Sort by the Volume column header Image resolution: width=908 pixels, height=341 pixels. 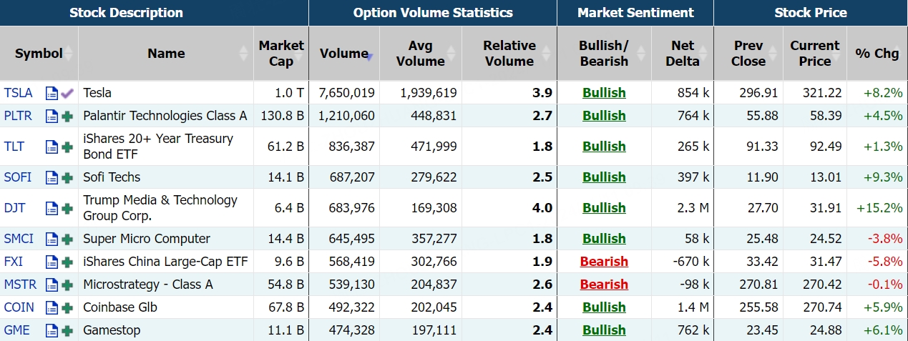coord(344,54)
